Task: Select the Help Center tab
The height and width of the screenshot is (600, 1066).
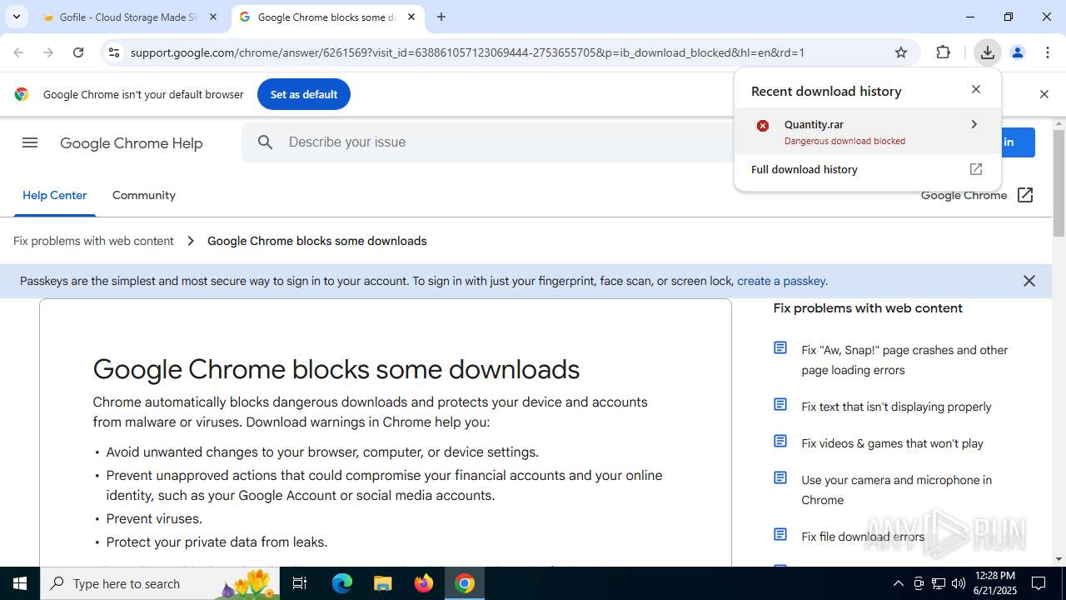Action: 55,195
